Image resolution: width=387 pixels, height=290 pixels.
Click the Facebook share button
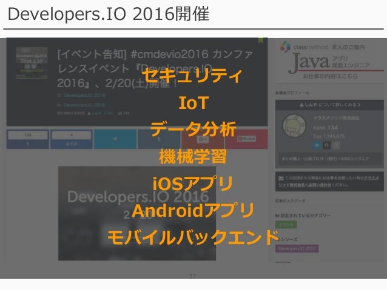coord(28,139)
